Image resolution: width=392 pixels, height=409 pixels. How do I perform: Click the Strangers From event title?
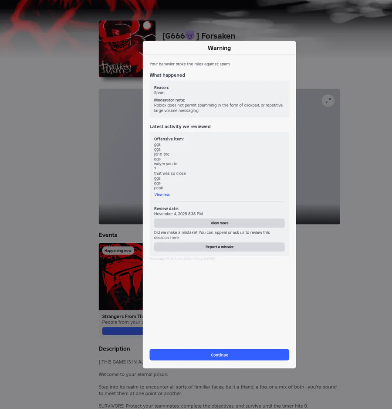click(x=122, y=317)
